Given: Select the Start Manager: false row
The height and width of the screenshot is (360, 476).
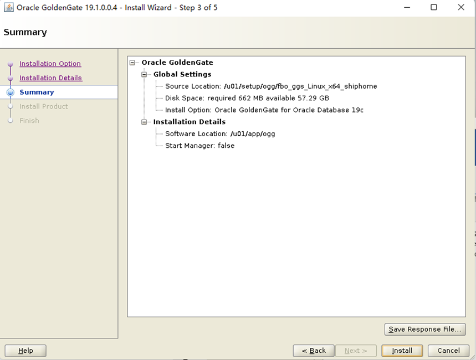Looking at the screenshot, I should click(x=199, y=146).
